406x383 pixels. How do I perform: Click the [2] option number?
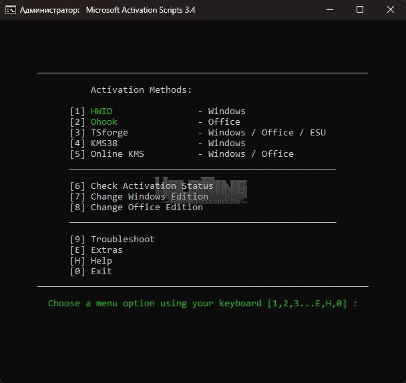[77, 122]
